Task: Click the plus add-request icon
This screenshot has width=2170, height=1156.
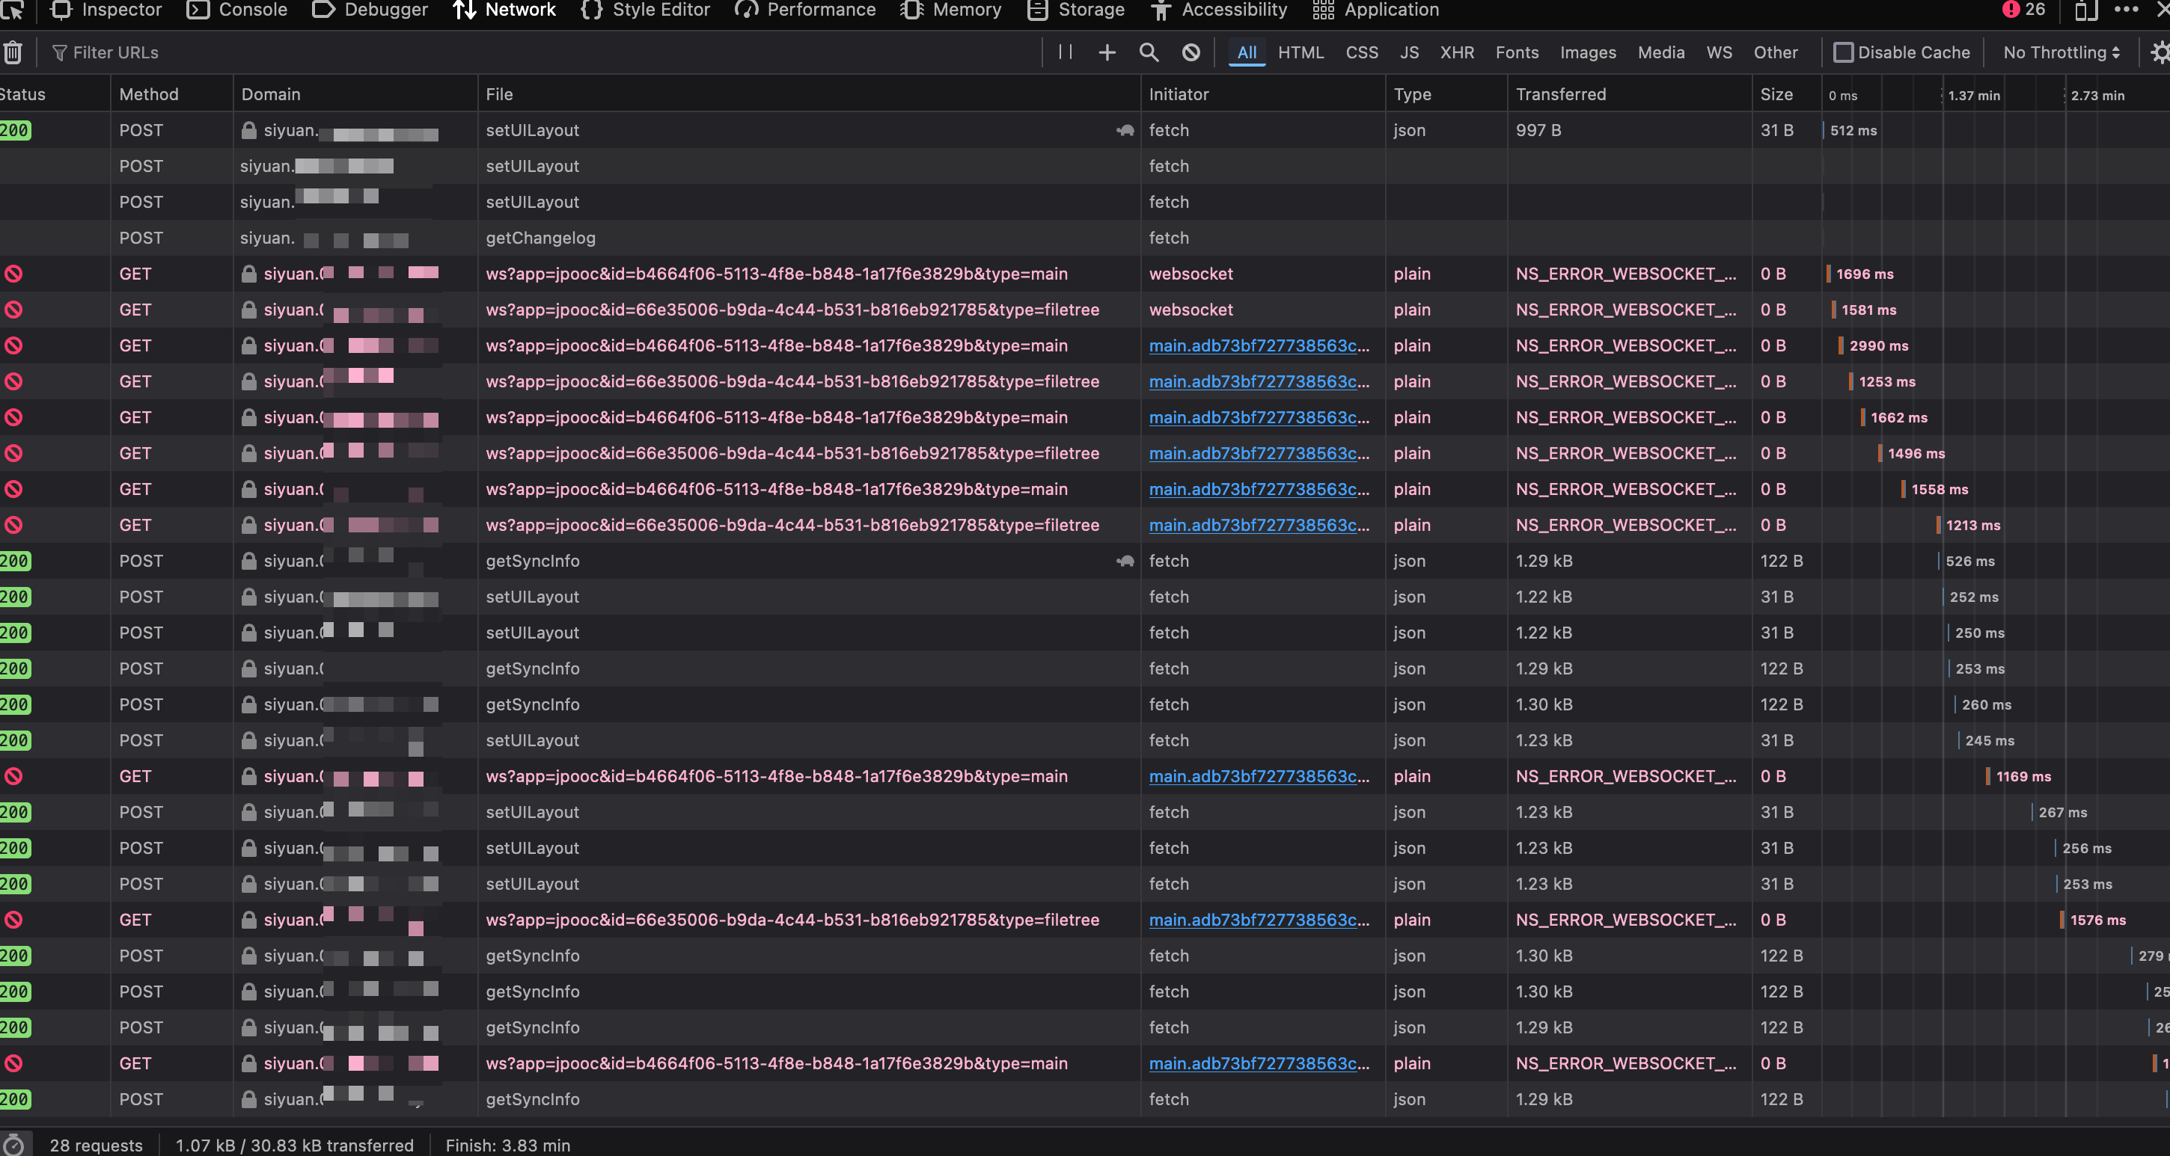Action: pos(1107,52)
